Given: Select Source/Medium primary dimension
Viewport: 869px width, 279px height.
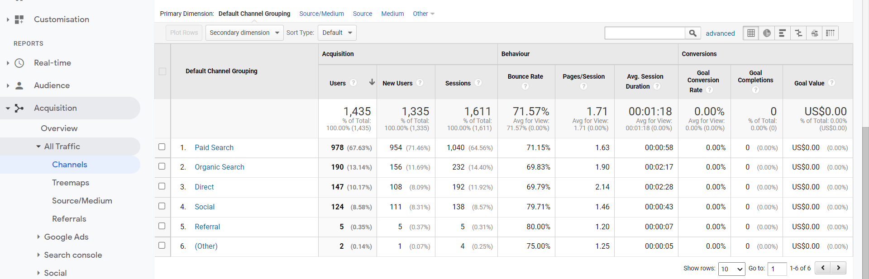Looking at the screenshot, I should click(x=321, y=14).
